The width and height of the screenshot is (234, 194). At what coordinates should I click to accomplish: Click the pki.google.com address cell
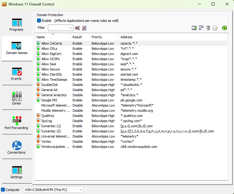click(131, 100)
